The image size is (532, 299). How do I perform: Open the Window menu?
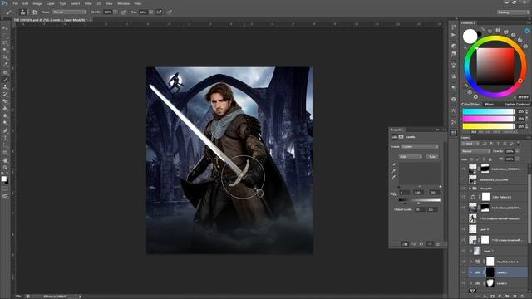pos(124,3)
